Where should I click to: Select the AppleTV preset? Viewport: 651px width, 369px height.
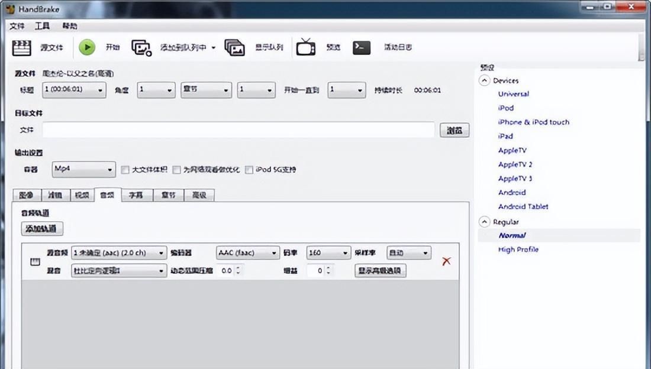click(x=513, y=150)
